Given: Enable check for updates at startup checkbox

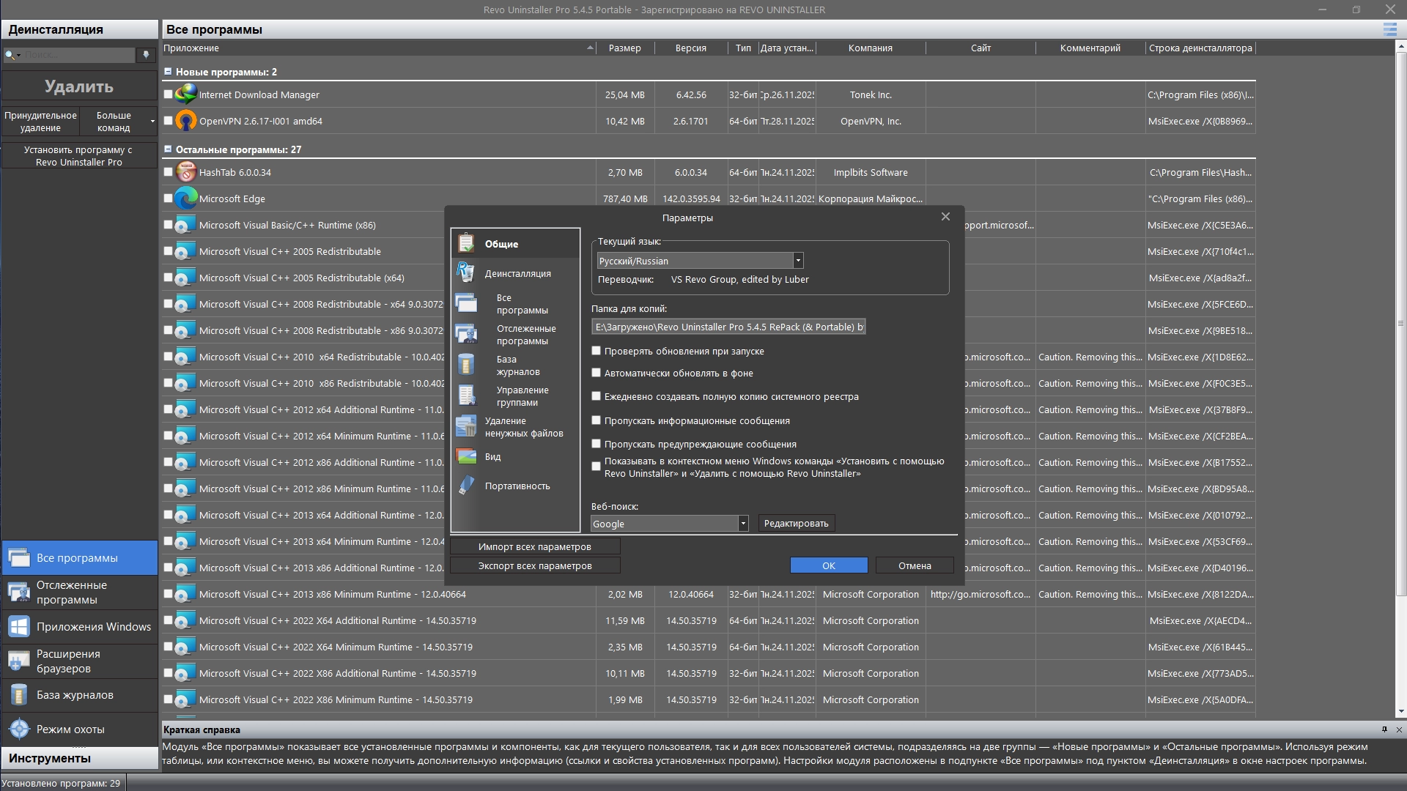Looking at the screenshot, I should point(597,352).
